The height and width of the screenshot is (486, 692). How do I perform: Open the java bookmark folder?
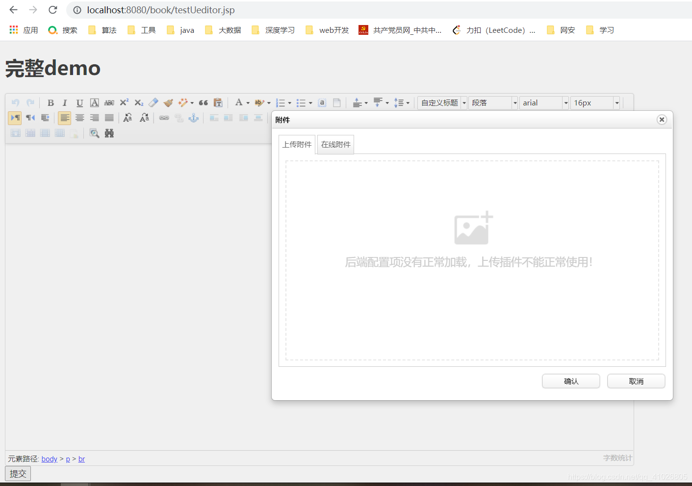[180, 30]
